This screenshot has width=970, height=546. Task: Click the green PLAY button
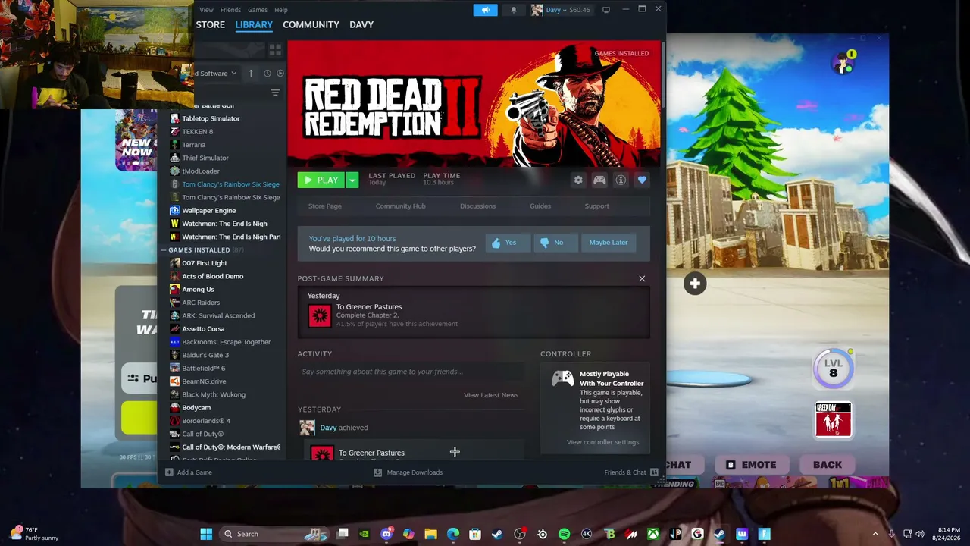321,180
